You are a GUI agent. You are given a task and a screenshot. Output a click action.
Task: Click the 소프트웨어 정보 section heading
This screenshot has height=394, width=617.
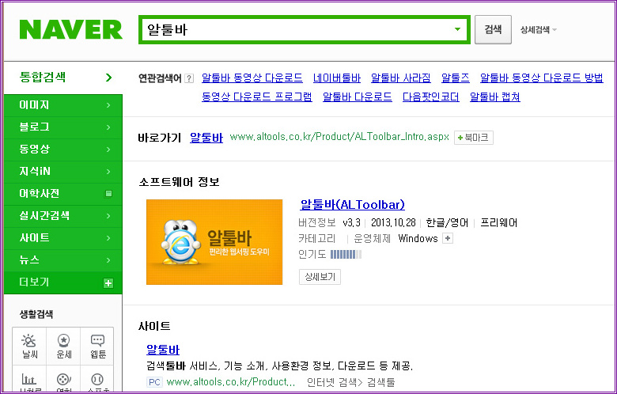tap(179, 182)
